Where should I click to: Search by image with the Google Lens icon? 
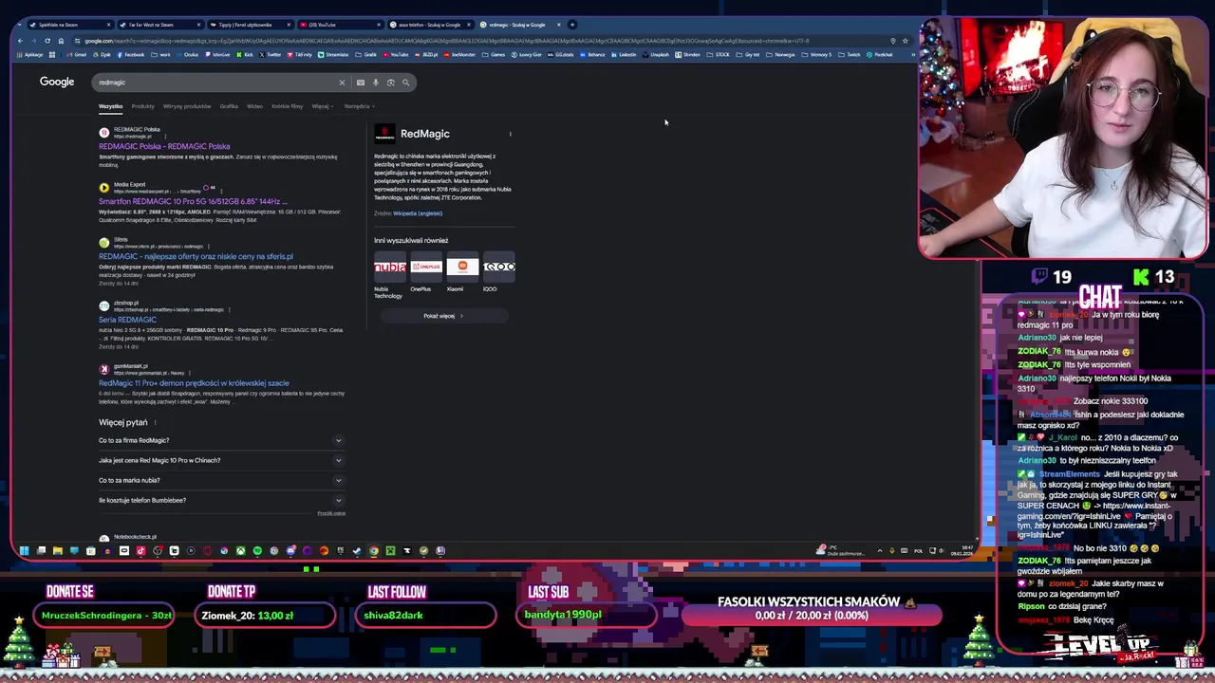point(390,83)
